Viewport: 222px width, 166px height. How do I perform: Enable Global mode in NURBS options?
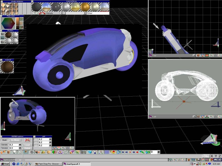tap(27, 148)
